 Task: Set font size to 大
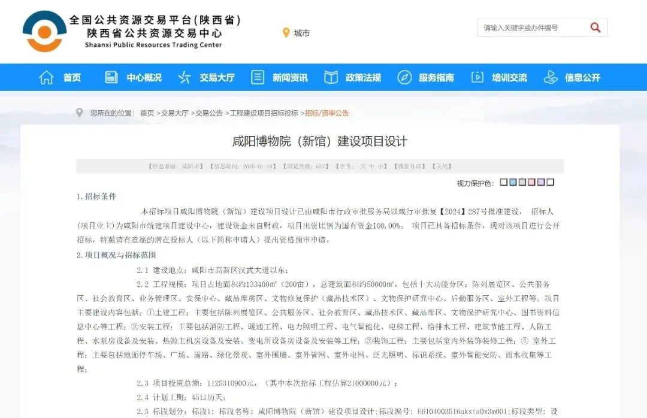(363, 166)
